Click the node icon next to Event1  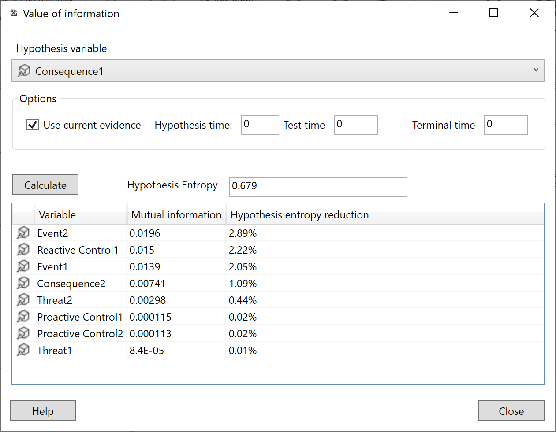coord(23,266)
